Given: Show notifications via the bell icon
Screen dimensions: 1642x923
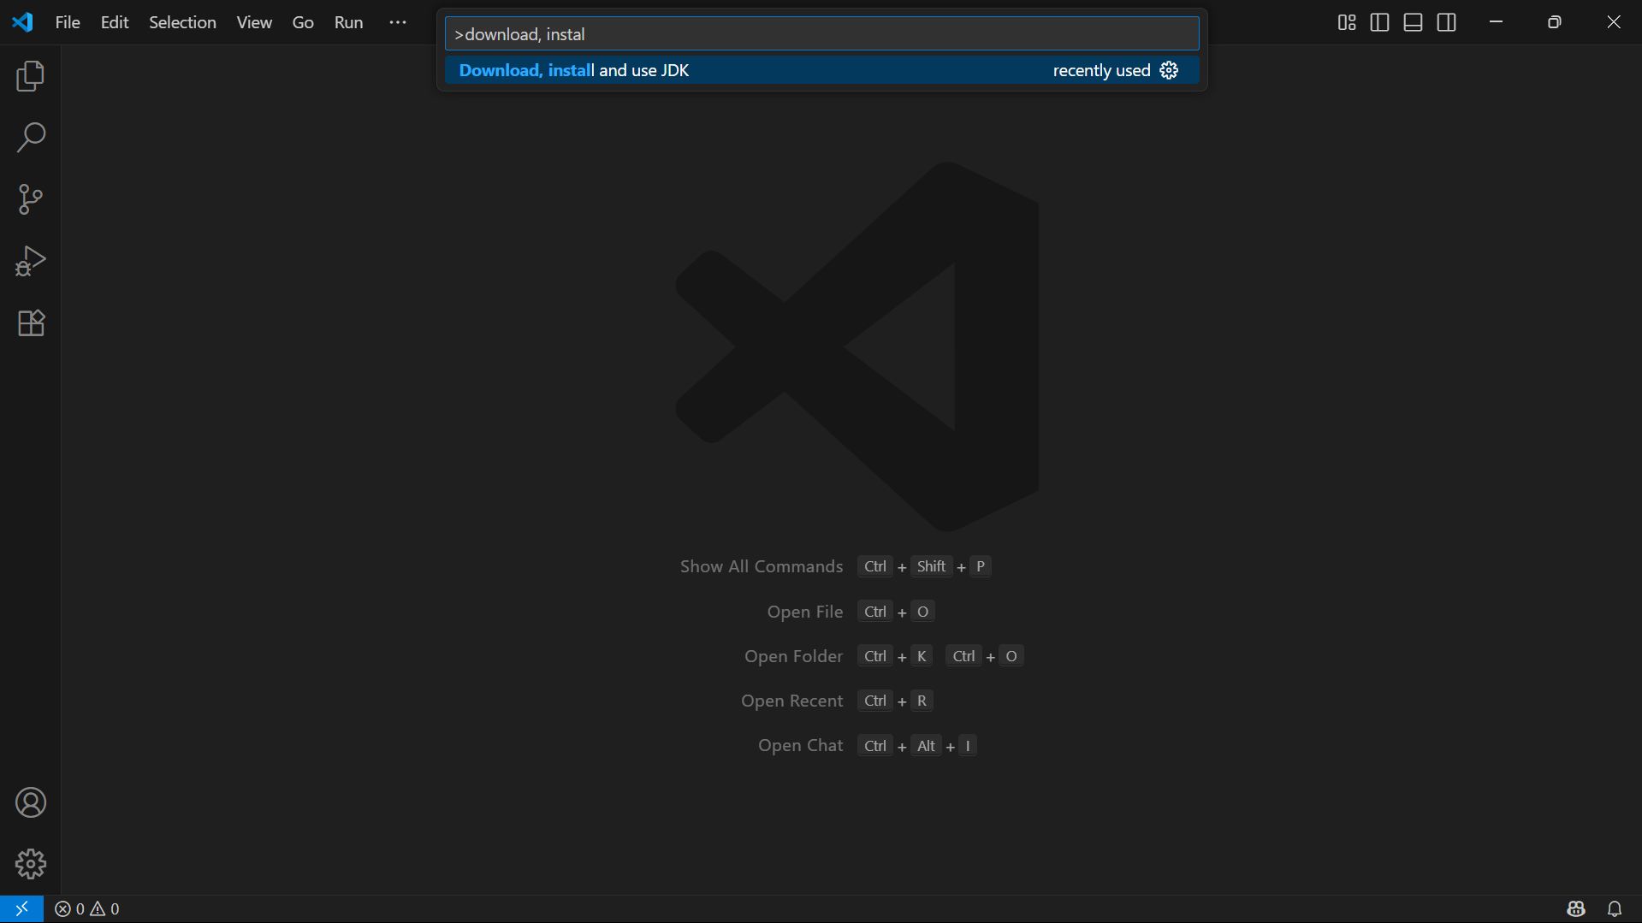Looking at the screenshot, I should [x=1615, y=908].
